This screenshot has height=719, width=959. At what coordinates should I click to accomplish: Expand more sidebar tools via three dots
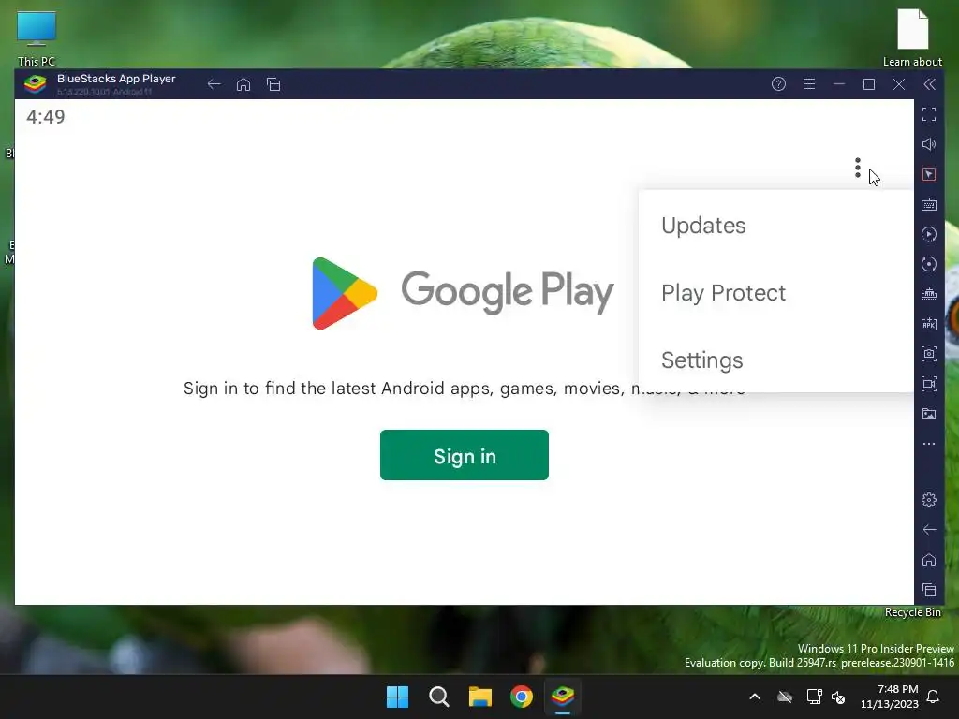pos(928,444)
